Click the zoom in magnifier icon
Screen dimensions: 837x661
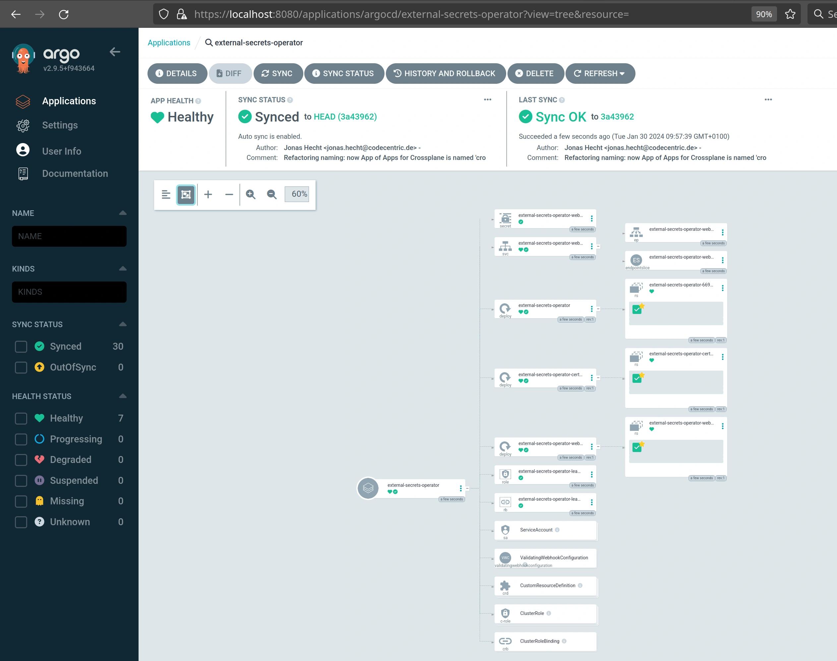pyautogui.click(x=251, y=195)
